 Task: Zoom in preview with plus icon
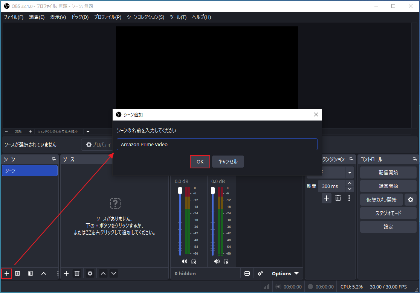pos(30,131)
